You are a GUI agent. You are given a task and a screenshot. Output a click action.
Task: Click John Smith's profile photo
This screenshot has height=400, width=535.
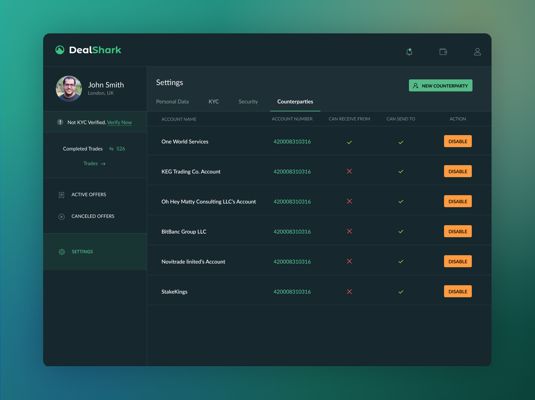[69, 89]
